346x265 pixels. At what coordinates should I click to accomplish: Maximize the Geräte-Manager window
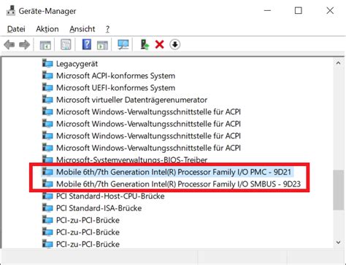[x=299, y=11]
